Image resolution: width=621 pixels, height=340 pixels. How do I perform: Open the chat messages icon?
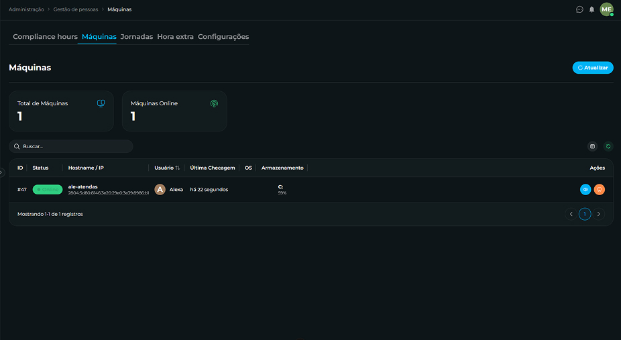pos(579,9)
